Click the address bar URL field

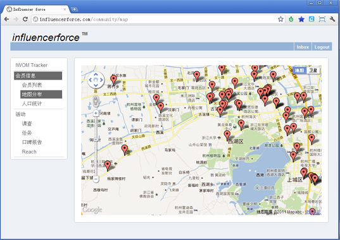point(158,19)
